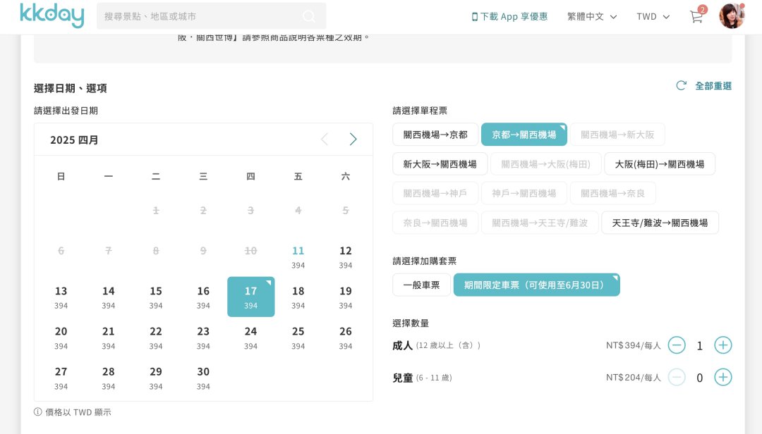Pick April 20 on calendar
762x434 pixels.
[x=61, y=337]
